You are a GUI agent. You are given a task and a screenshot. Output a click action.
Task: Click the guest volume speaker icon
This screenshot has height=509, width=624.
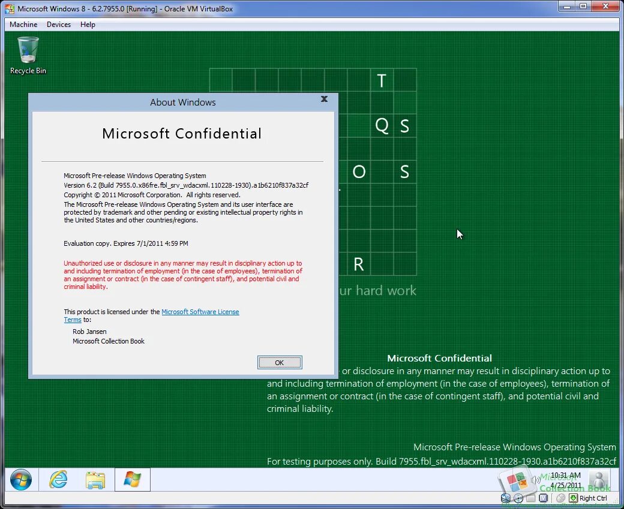pyautogui.click(x=535, y=480)
